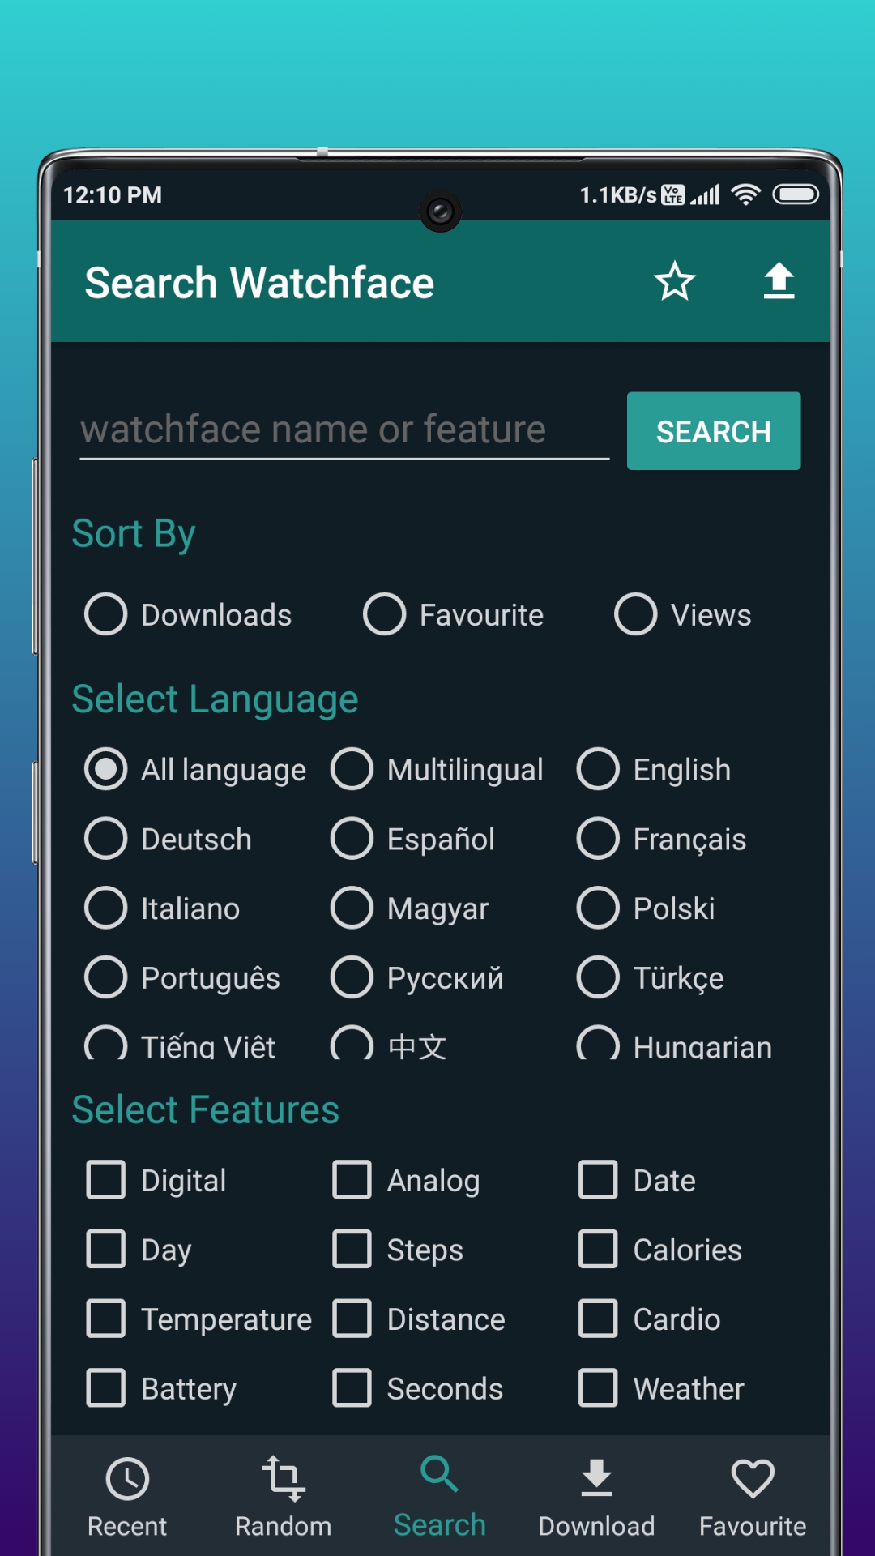Viewport: 875px width, 1556px height.
Task: Sort results by Views
Action: click(x=636, y=614)
